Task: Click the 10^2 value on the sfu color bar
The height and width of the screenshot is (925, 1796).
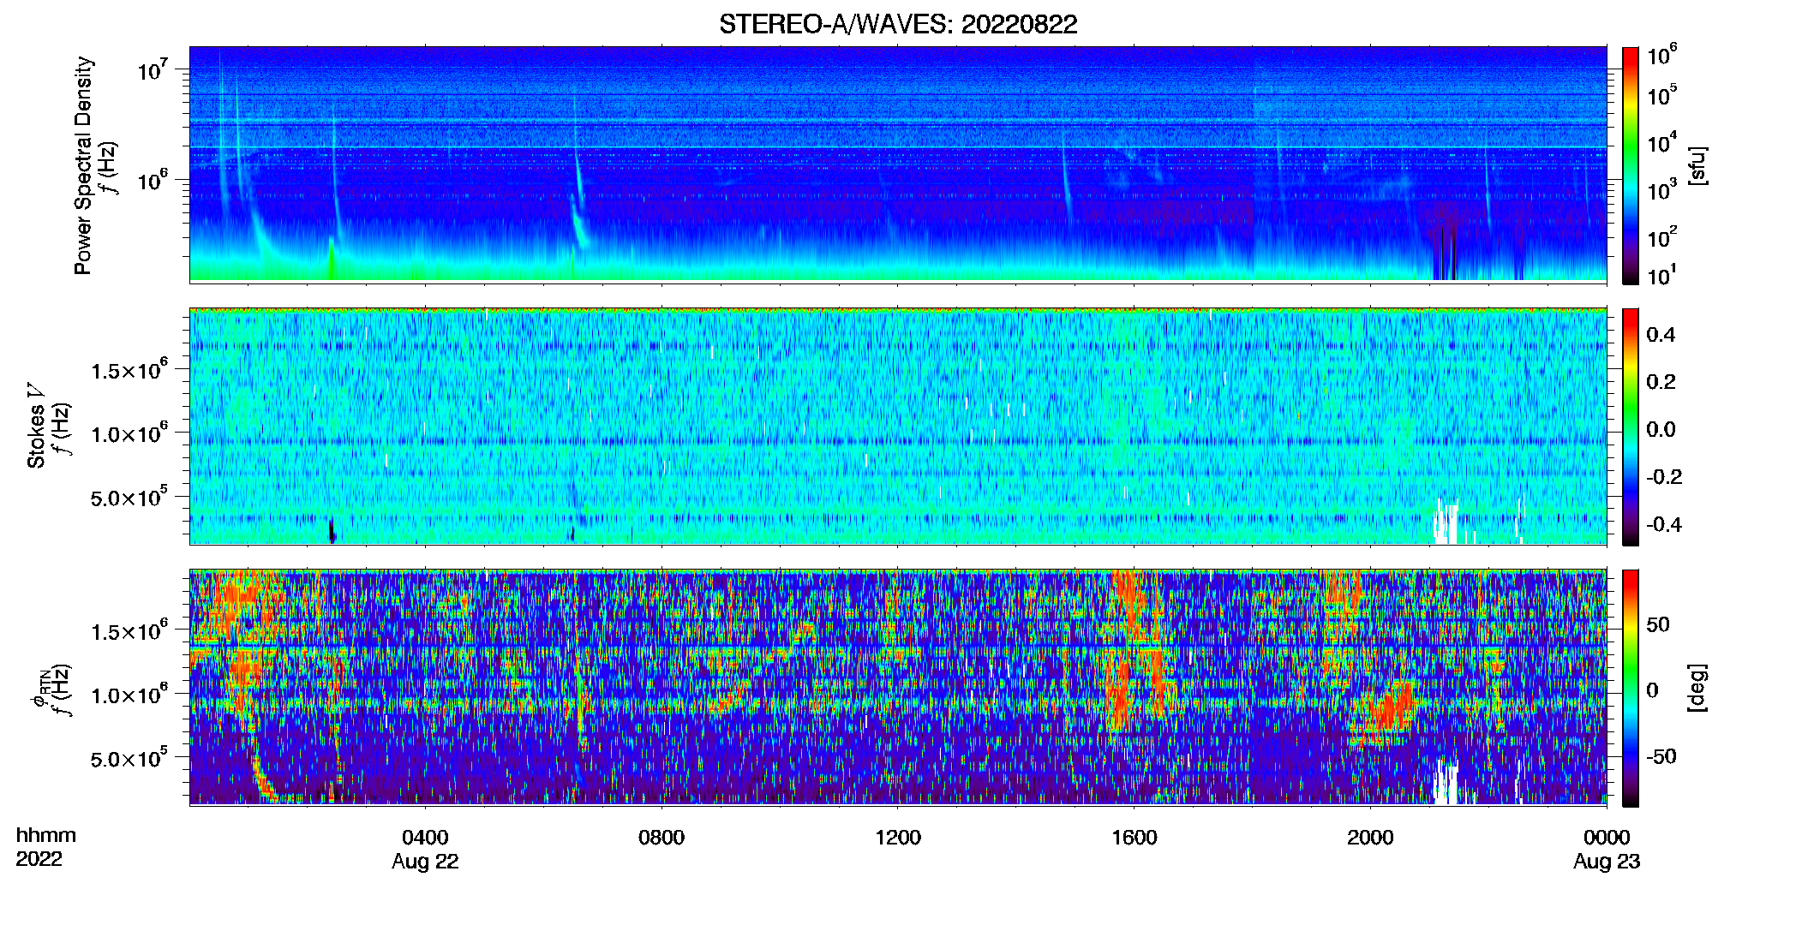Action: pyautogui.click(x=1662, y=237)
